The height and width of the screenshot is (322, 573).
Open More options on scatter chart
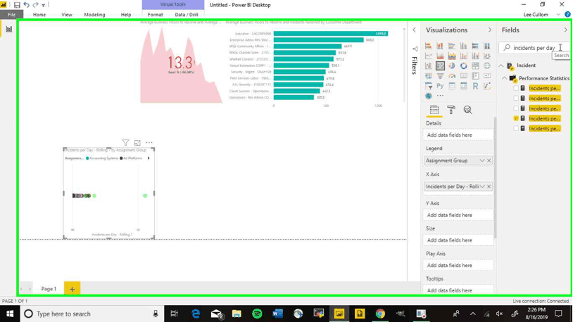pos(149,143)
